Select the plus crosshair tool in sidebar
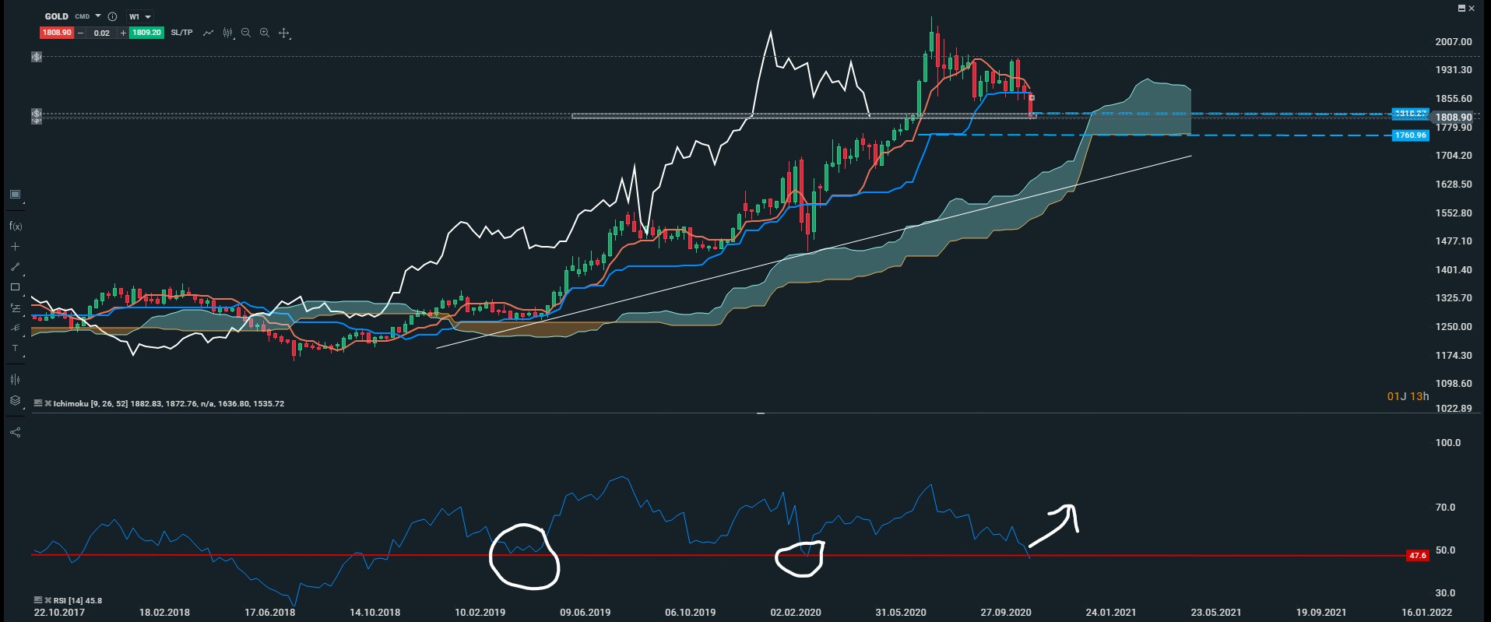The width and height of the screenshot is (1491, 622). (15, 246)
